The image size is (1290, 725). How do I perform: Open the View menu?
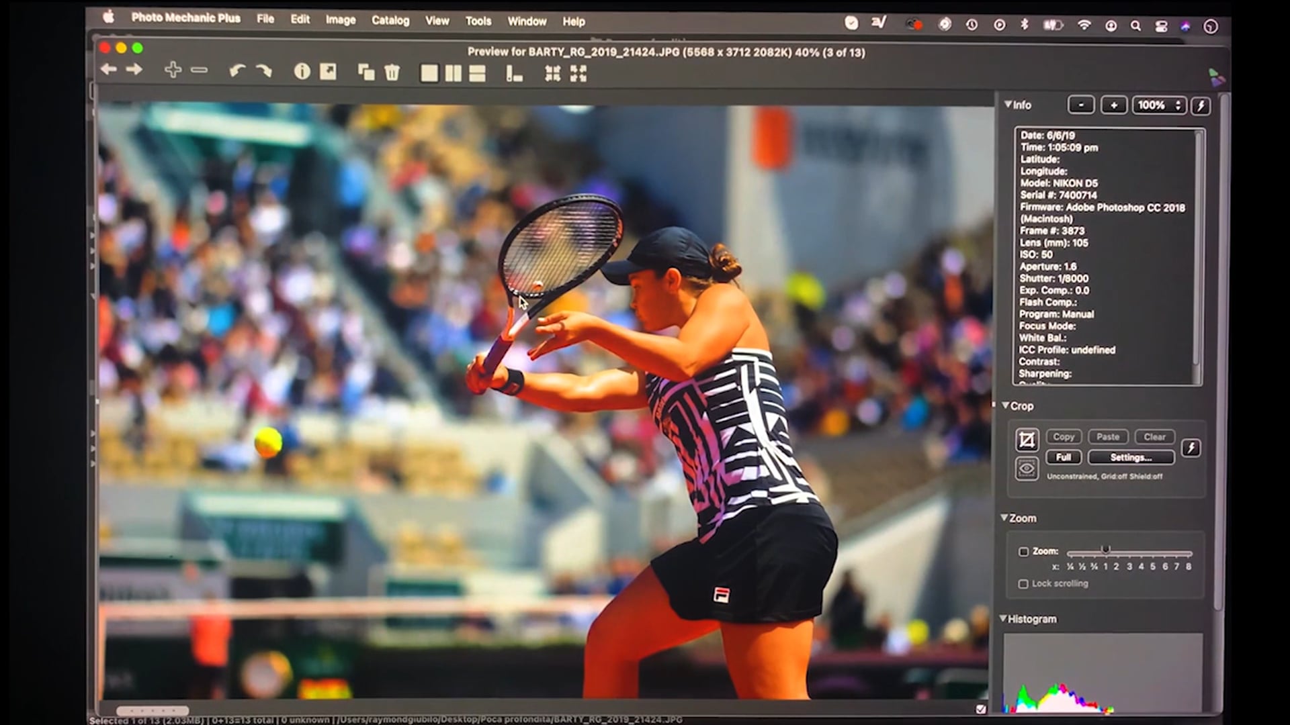(x=437, y=21)
